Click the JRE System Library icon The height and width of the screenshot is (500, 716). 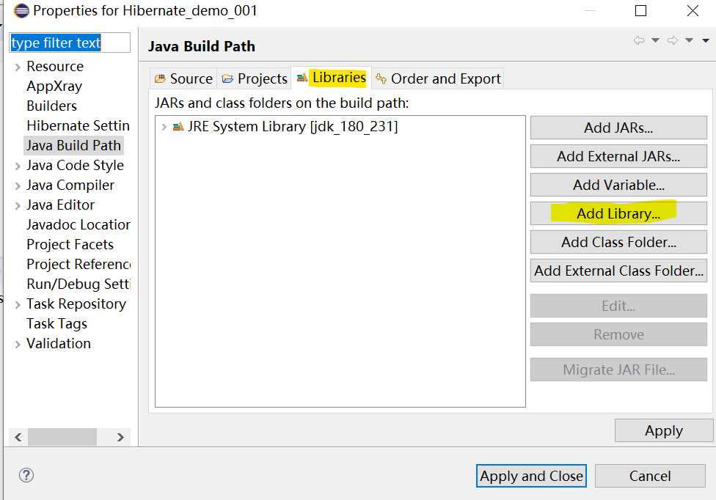tap(178, 127)
